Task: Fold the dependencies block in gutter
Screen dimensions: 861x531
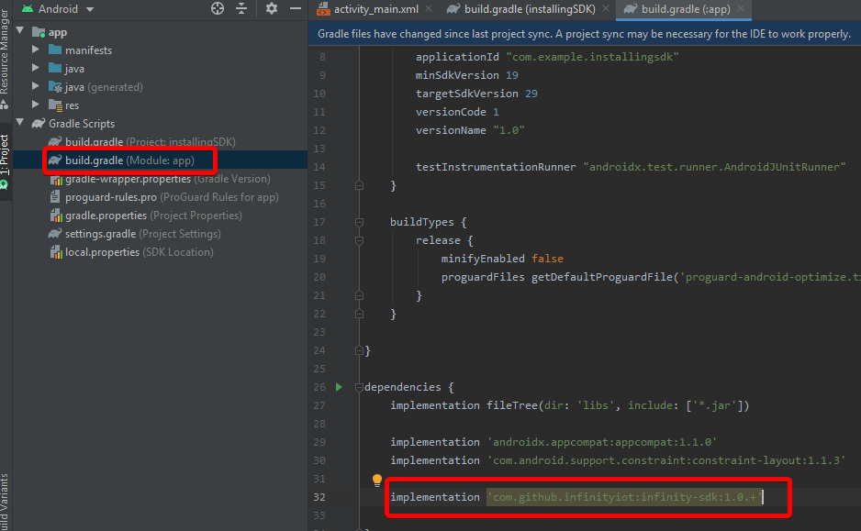Action: (x=357, y=387)
